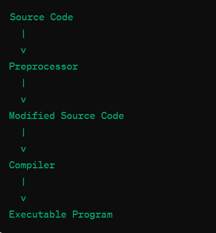Click the pipe character just below "Compiler"
This screenshot has height=233, width=216.
(24, 182)
